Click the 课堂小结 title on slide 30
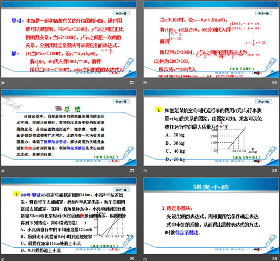Image resolution: width=280 pixels, height=261 pixels. 211,187
